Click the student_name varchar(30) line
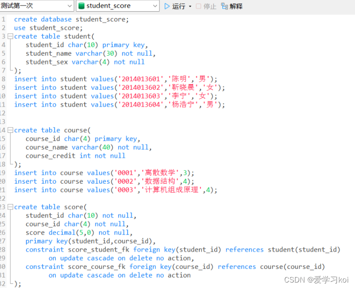This screenshot has width=355, height=288. pyautogui.click(x=90, y=54)
